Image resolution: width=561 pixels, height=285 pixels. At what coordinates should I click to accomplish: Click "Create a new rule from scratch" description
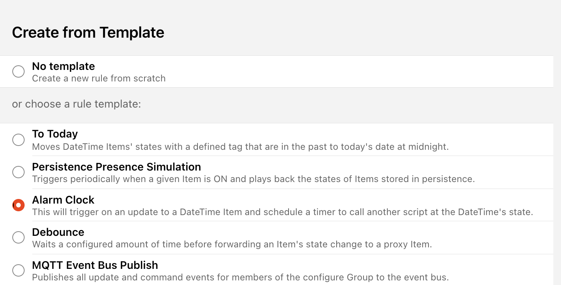pos(99,78)
